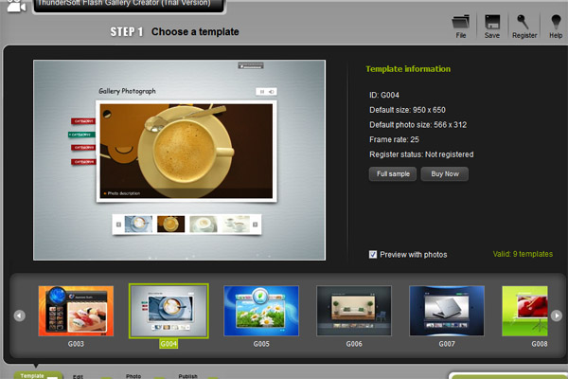Toggle Preview with photos checkbox
The width and height of the screenshot is (568, 379).
[373, 254]
